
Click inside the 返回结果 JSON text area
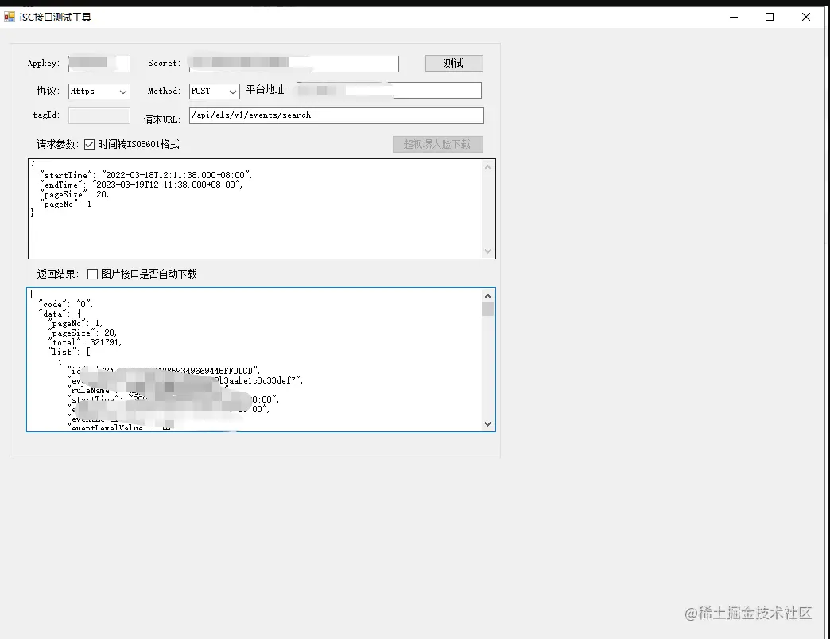[x=261, y=360]
